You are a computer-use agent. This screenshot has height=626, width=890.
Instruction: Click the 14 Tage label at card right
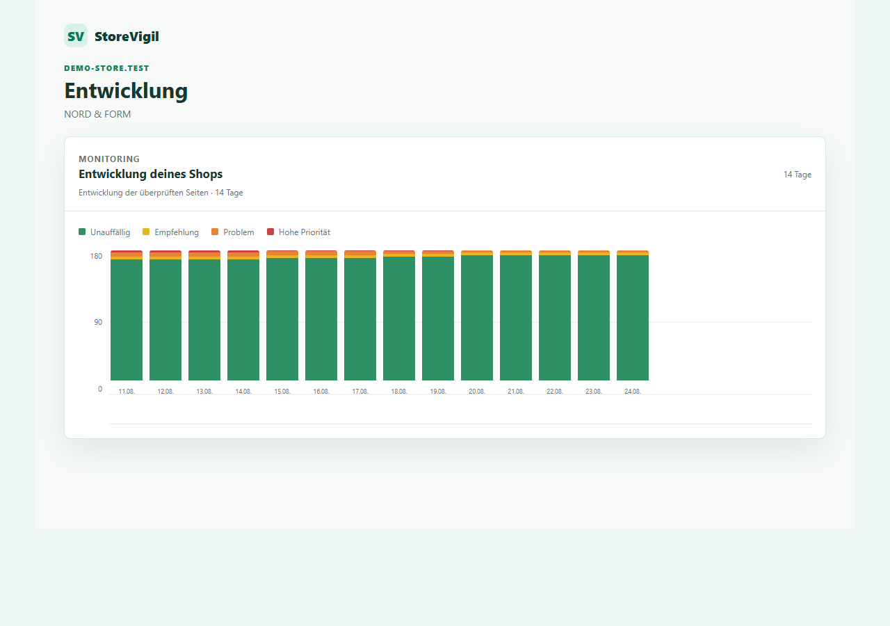[798, 175]
